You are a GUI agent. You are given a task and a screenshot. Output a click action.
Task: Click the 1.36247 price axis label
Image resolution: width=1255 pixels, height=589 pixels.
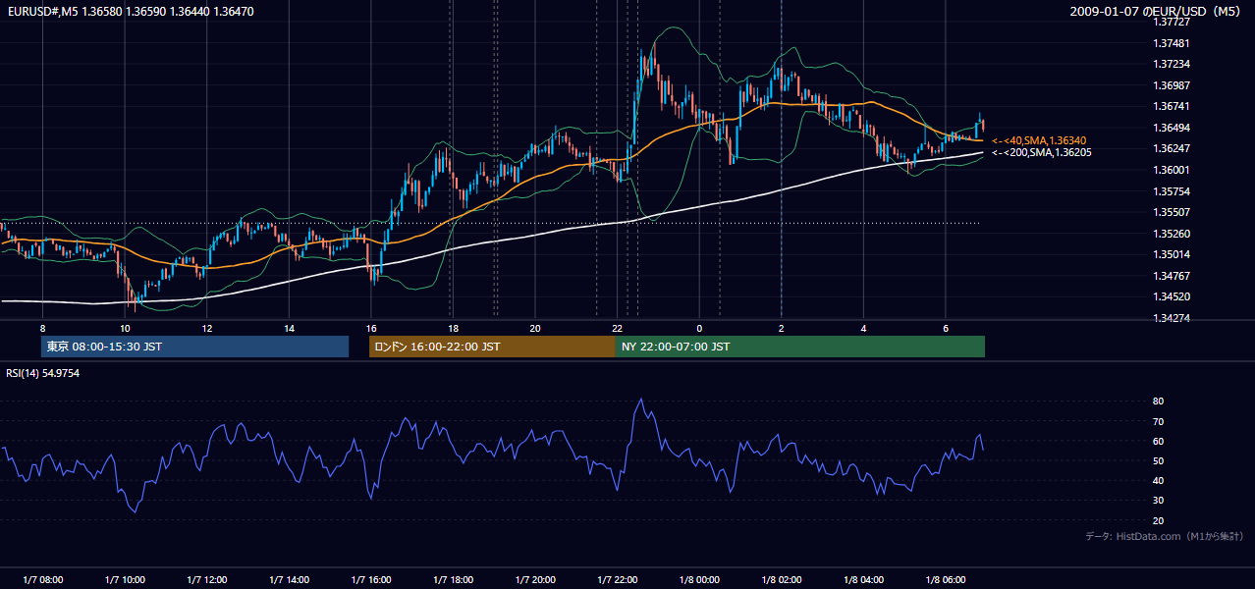click(1172, 149)
